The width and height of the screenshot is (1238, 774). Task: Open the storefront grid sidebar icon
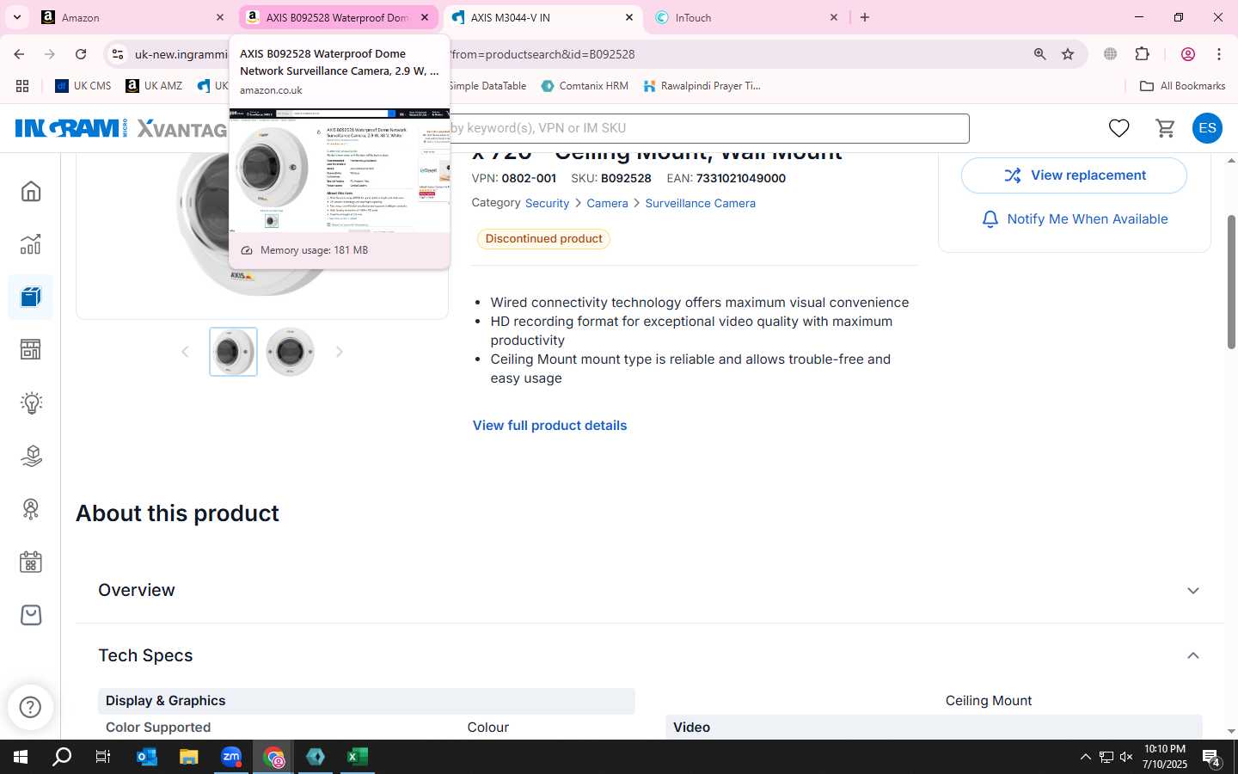(31, 349)
